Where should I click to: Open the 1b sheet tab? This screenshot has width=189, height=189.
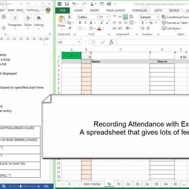tap(118, 184)
